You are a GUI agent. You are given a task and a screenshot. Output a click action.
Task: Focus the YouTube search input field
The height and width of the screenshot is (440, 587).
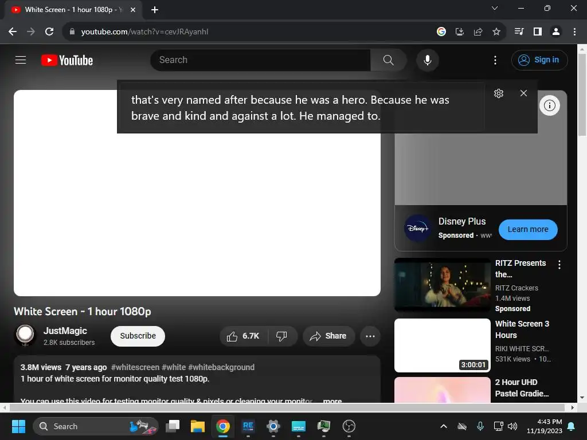point(260,60)
